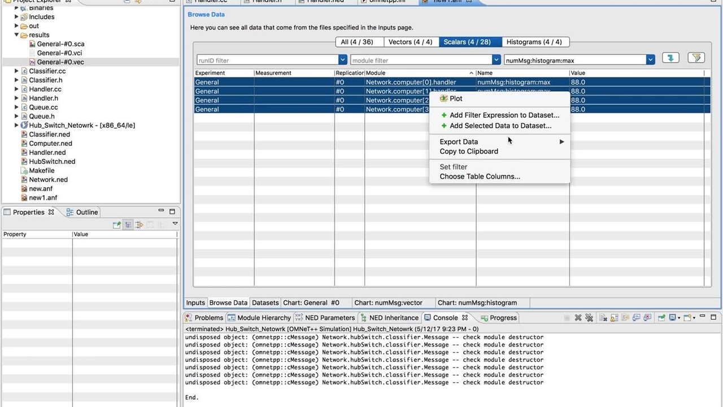Collapse the results folder in Project Explorer
This screenshot has width=723, height=407.
click(16, 35)
